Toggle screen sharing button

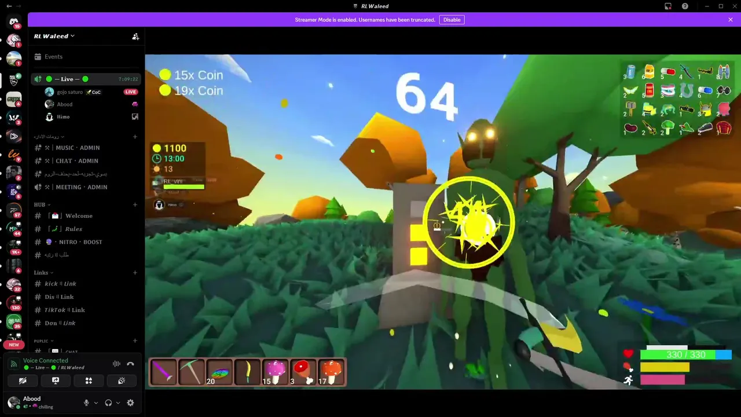(x=56, y=381)
